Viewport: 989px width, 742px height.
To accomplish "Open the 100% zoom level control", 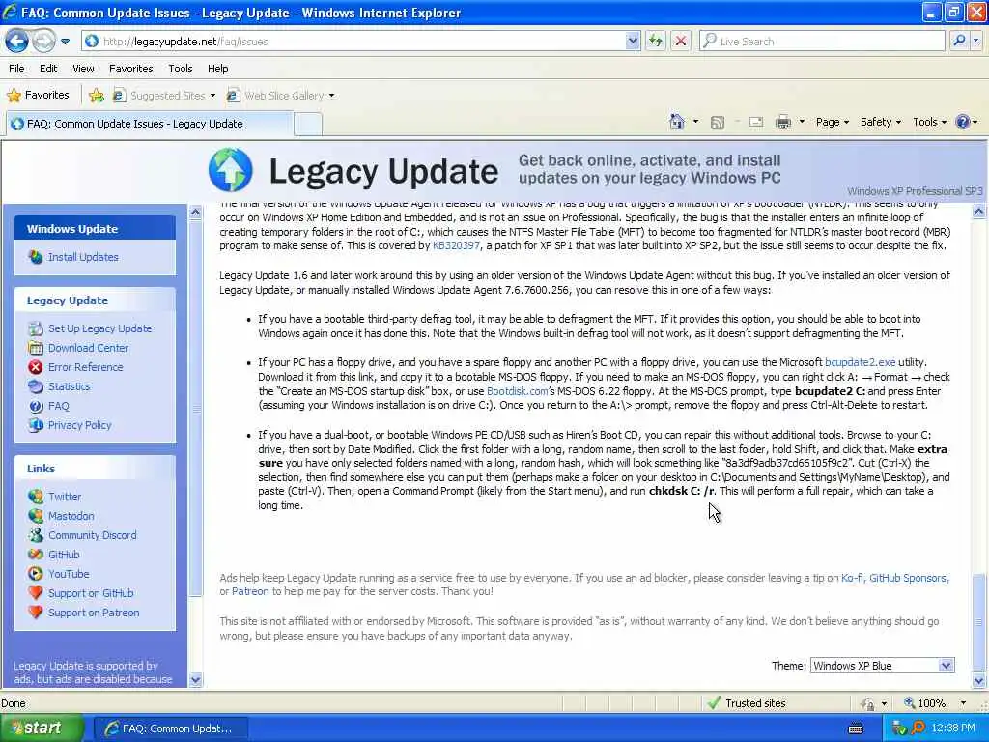I will (x=935, y=703).
